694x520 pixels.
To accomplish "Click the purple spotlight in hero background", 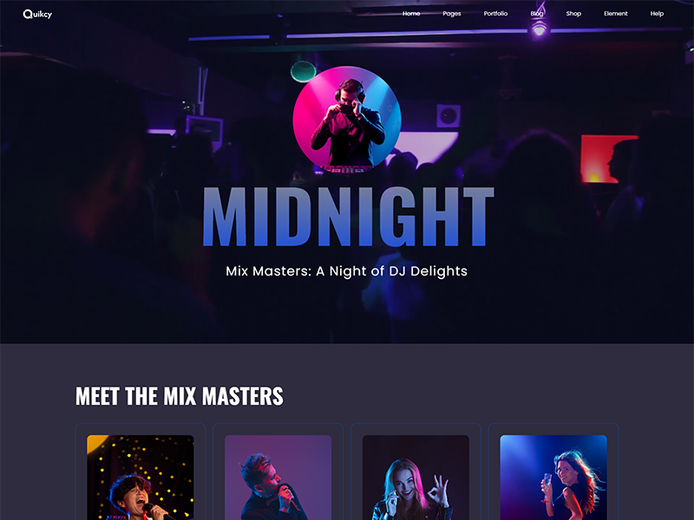I will pos(539,30).
